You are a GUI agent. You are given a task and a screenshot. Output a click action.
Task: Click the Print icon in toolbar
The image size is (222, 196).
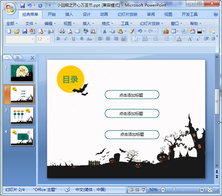point(62,31)
